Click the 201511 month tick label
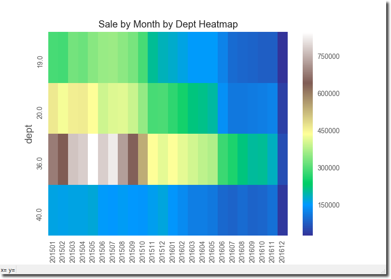The image size is (391, 279). 152,252
